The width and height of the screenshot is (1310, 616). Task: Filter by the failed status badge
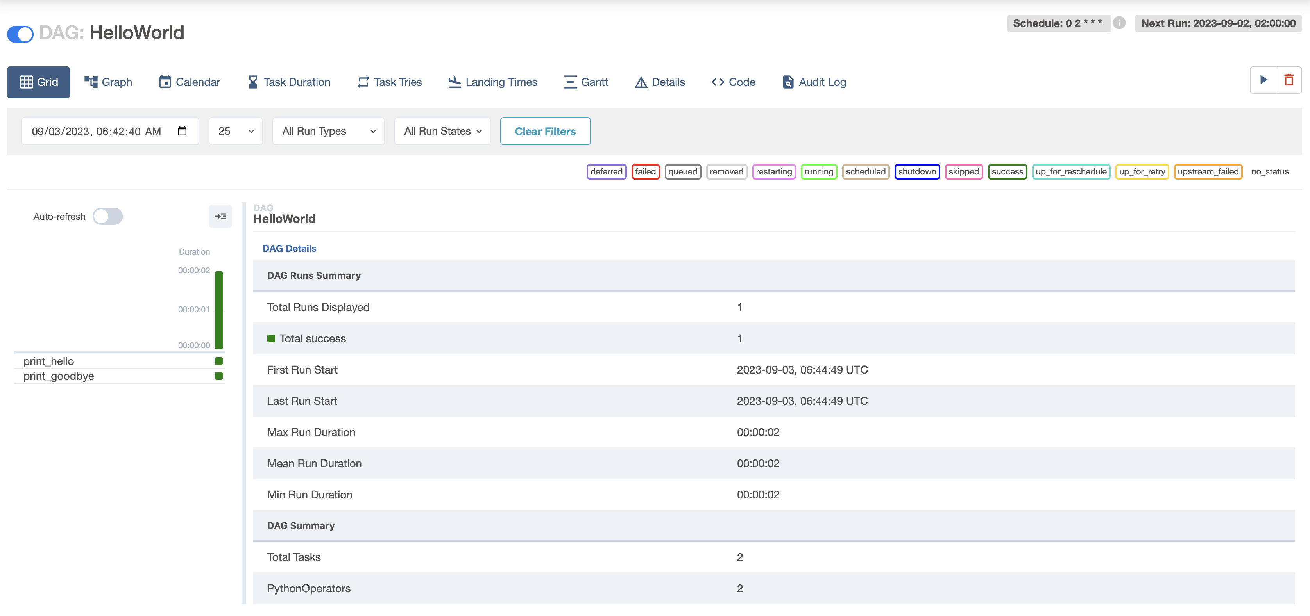pos(645,172)
